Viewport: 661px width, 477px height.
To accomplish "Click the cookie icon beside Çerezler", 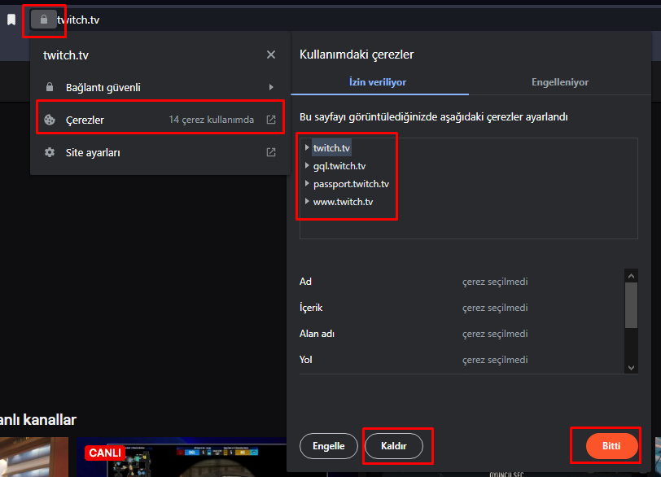I will pos(50,120).
